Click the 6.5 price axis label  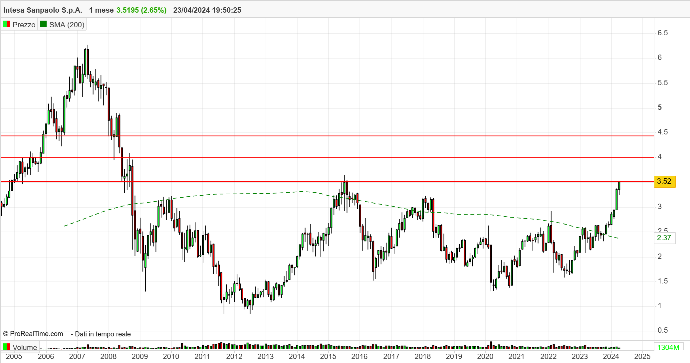pyautogui.click(x=663, y=33)
